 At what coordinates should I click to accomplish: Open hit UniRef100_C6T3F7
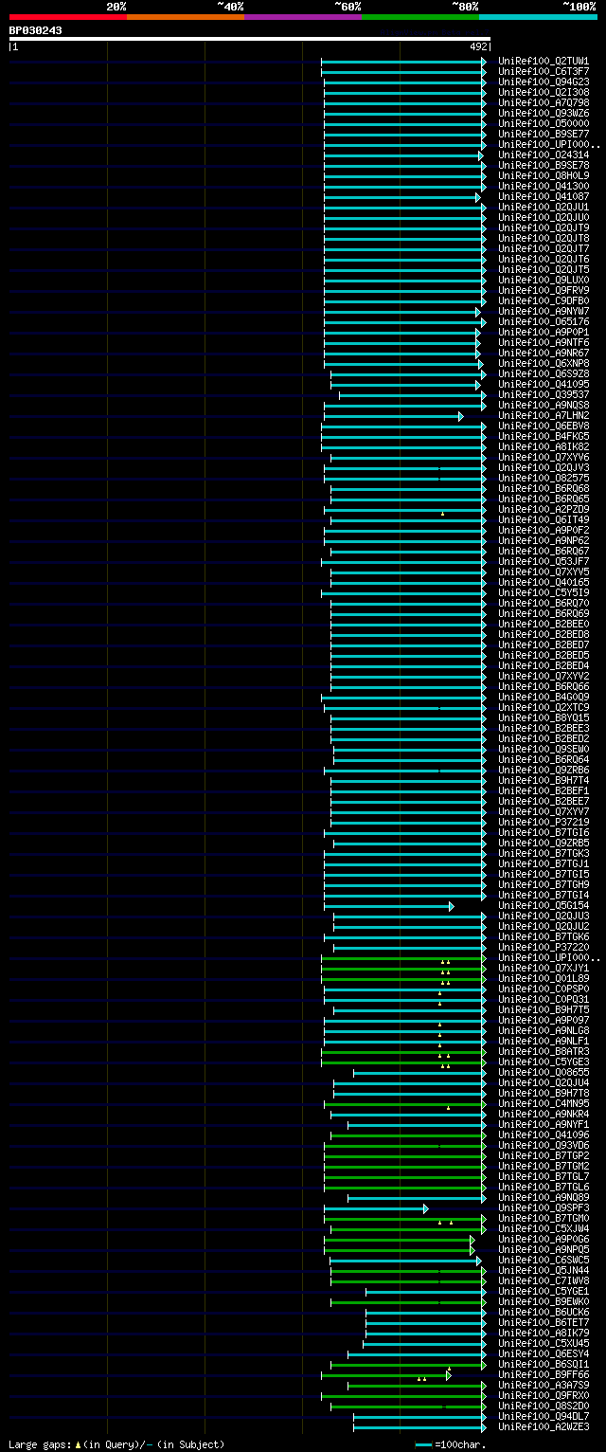(x=544, y=71)
